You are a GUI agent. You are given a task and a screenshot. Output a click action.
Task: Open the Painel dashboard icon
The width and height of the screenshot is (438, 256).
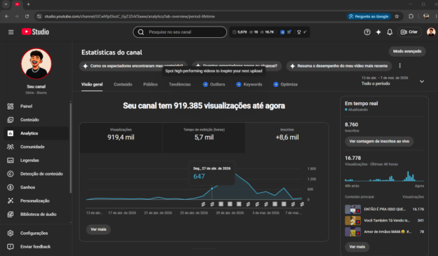click(11, 106)
